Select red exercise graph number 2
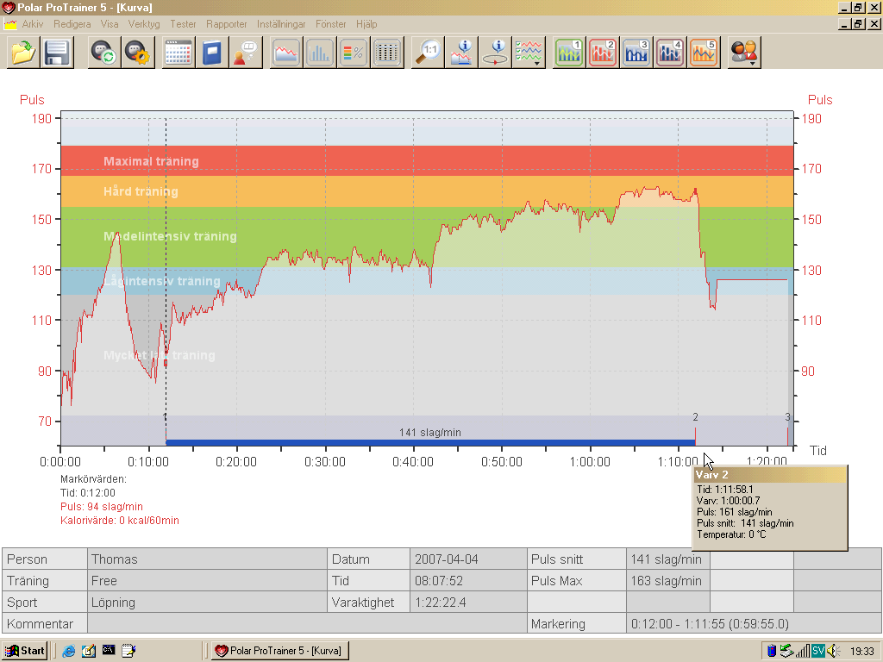 click(x=603, y=53)
